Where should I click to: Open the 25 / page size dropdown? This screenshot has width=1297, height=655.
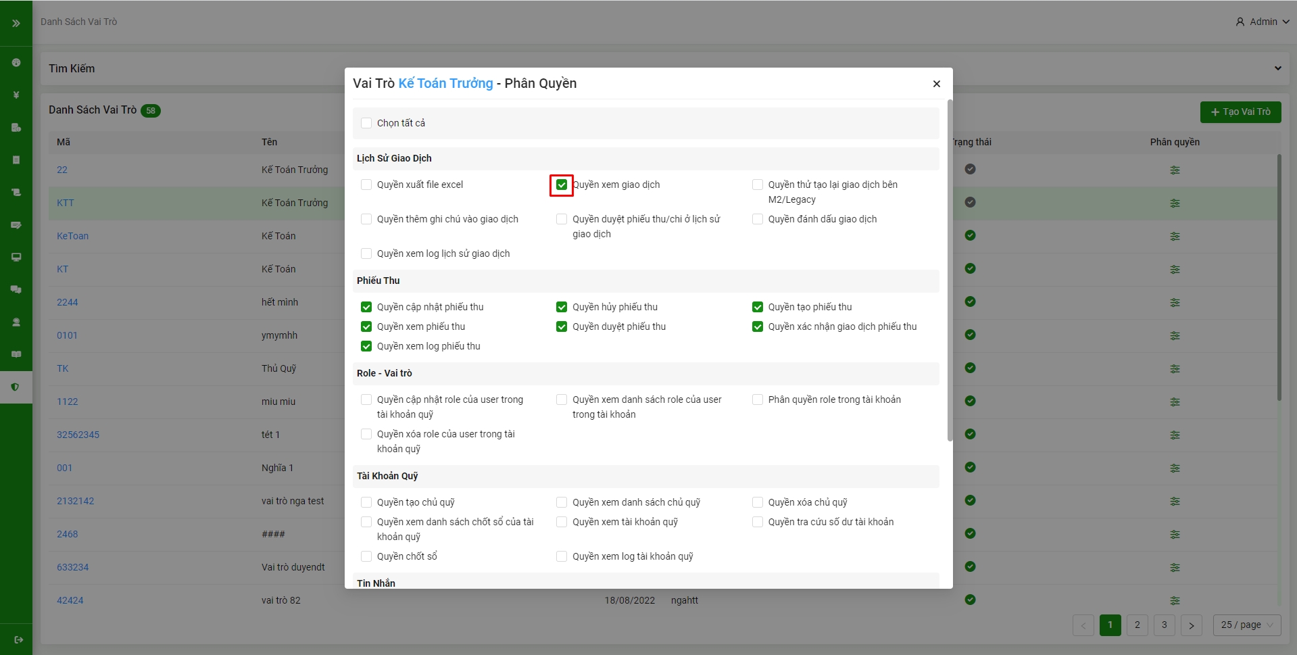click(1246, 625)
